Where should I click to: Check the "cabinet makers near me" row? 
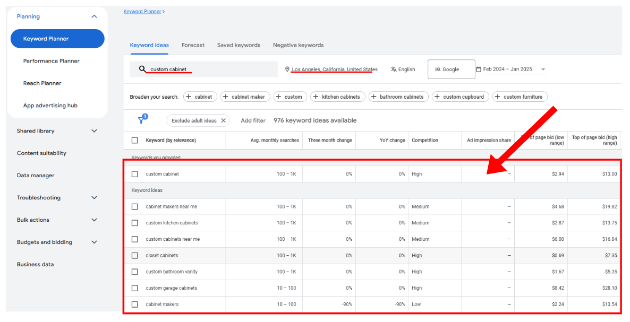click(x=134, y=206)
